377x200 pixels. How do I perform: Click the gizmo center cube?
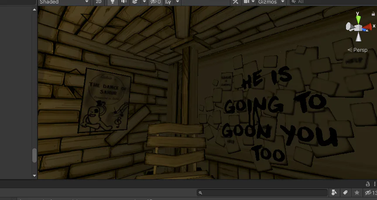(359, 27)
